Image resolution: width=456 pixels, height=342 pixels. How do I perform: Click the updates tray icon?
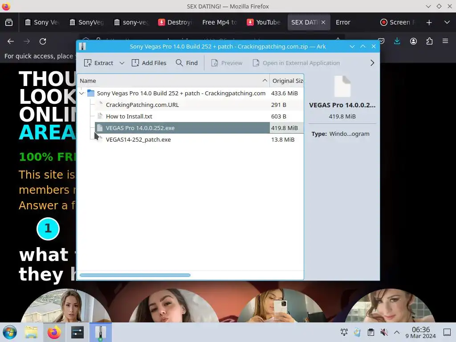click(358, 332)
